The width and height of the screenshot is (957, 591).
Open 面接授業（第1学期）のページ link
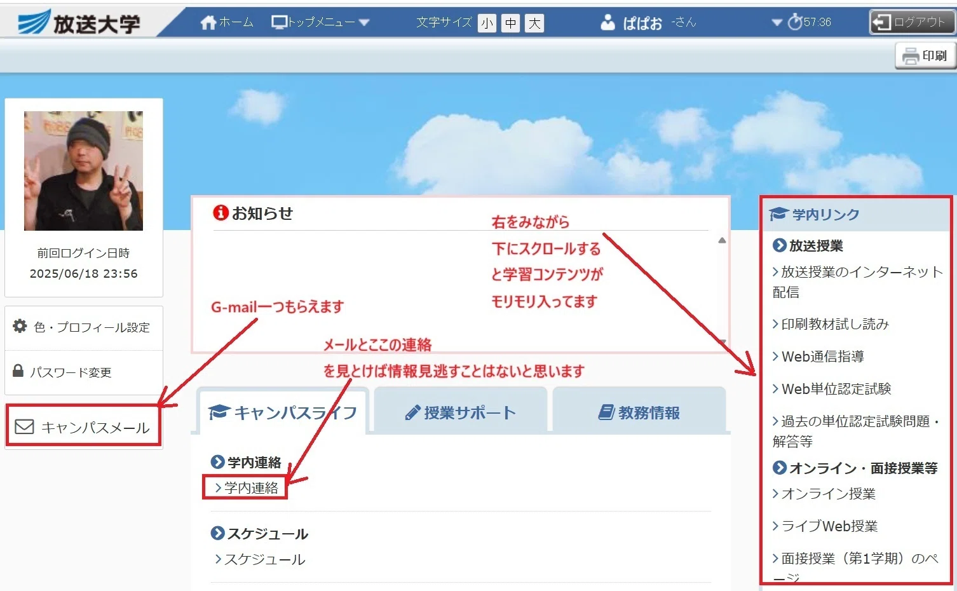[855, 567]
